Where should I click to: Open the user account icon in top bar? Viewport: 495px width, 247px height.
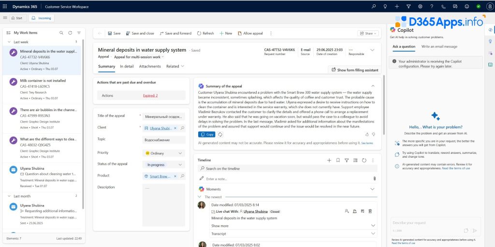490,6
